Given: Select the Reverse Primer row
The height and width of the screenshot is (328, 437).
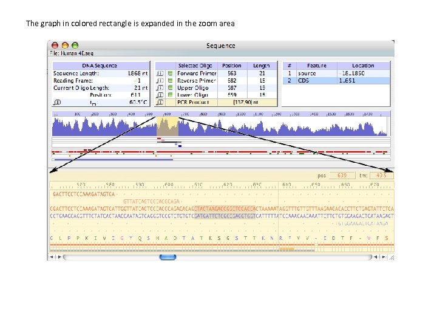Looking at the screenshot, I should [x=216, y=81].
